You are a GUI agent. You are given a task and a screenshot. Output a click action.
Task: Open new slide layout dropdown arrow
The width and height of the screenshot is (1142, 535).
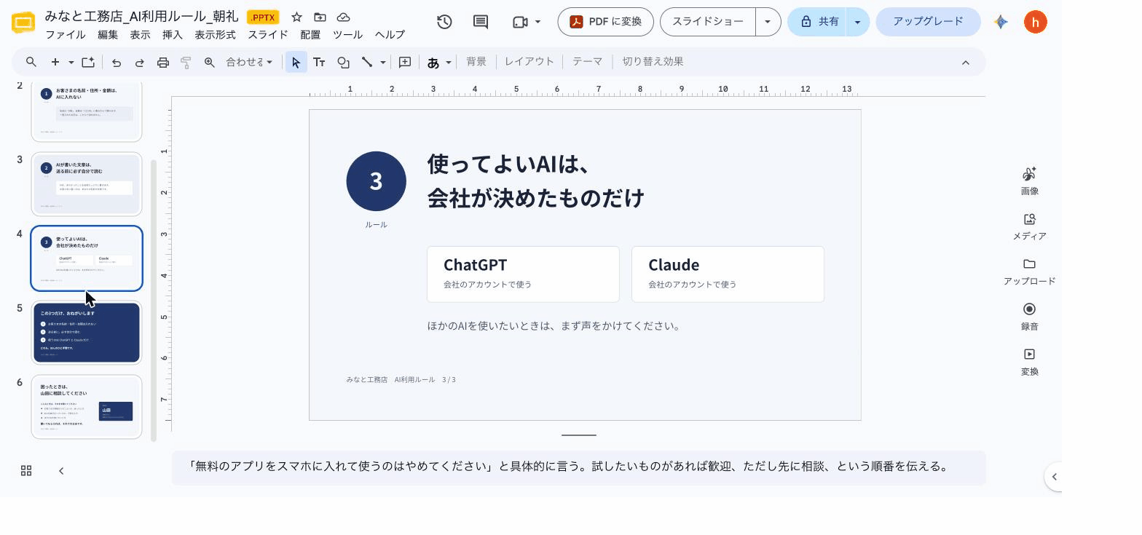pyautogui.click(x=71, y=63)
